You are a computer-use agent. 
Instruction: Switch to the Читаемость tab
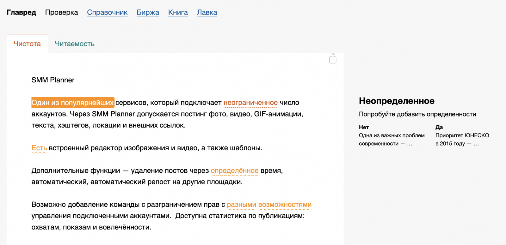75,44
